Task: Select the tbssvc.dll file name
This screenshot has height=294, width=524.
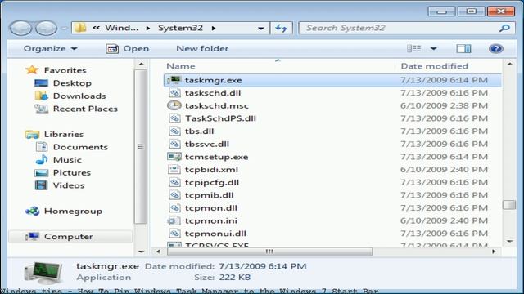Action: (x=207, y=144)
